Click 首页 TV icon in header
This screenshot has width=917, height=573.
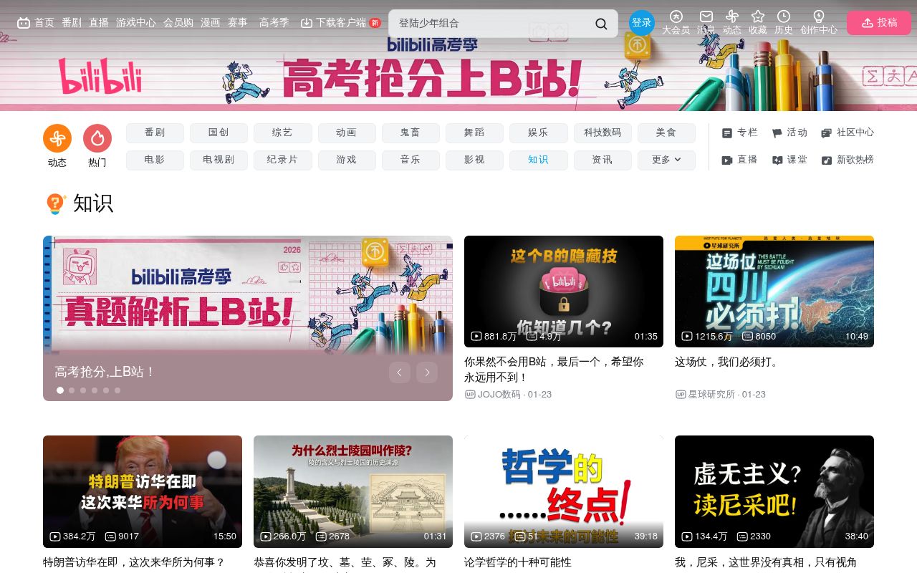point(24,23)
